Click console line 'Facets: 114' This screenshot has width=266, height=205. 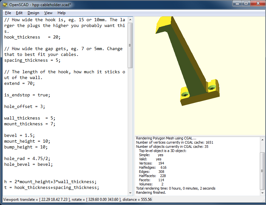point(151,180)
